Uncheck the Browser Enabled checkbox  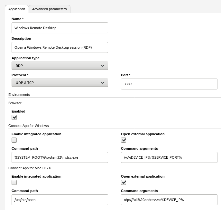pyautogui.click(x=14, y=117)
